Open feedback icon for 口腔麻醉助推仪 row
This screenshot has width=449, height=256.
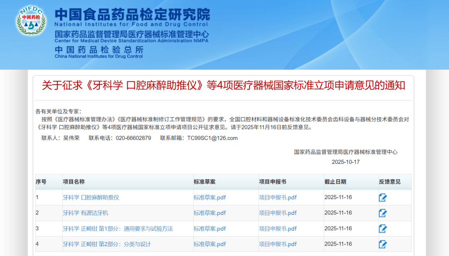click(382, 197)
